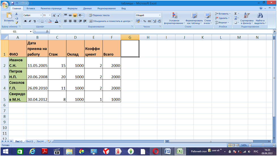
Task: Open the font size 11 dropdown
Action: click(x=50, y=15)
